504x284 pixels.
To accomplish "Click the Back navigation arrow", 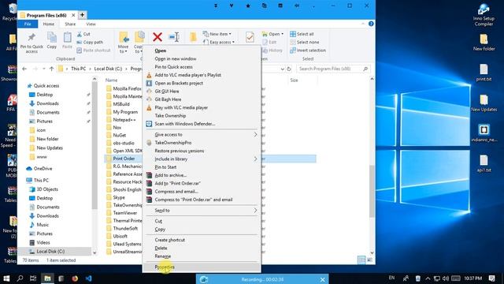I will point(24,69).
